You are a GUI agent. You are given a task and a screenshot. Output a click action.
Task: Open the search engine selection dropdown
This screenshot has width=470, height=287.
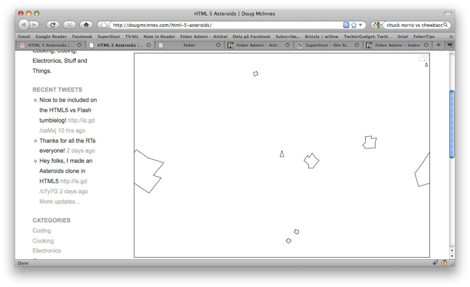tap(381, 25)
